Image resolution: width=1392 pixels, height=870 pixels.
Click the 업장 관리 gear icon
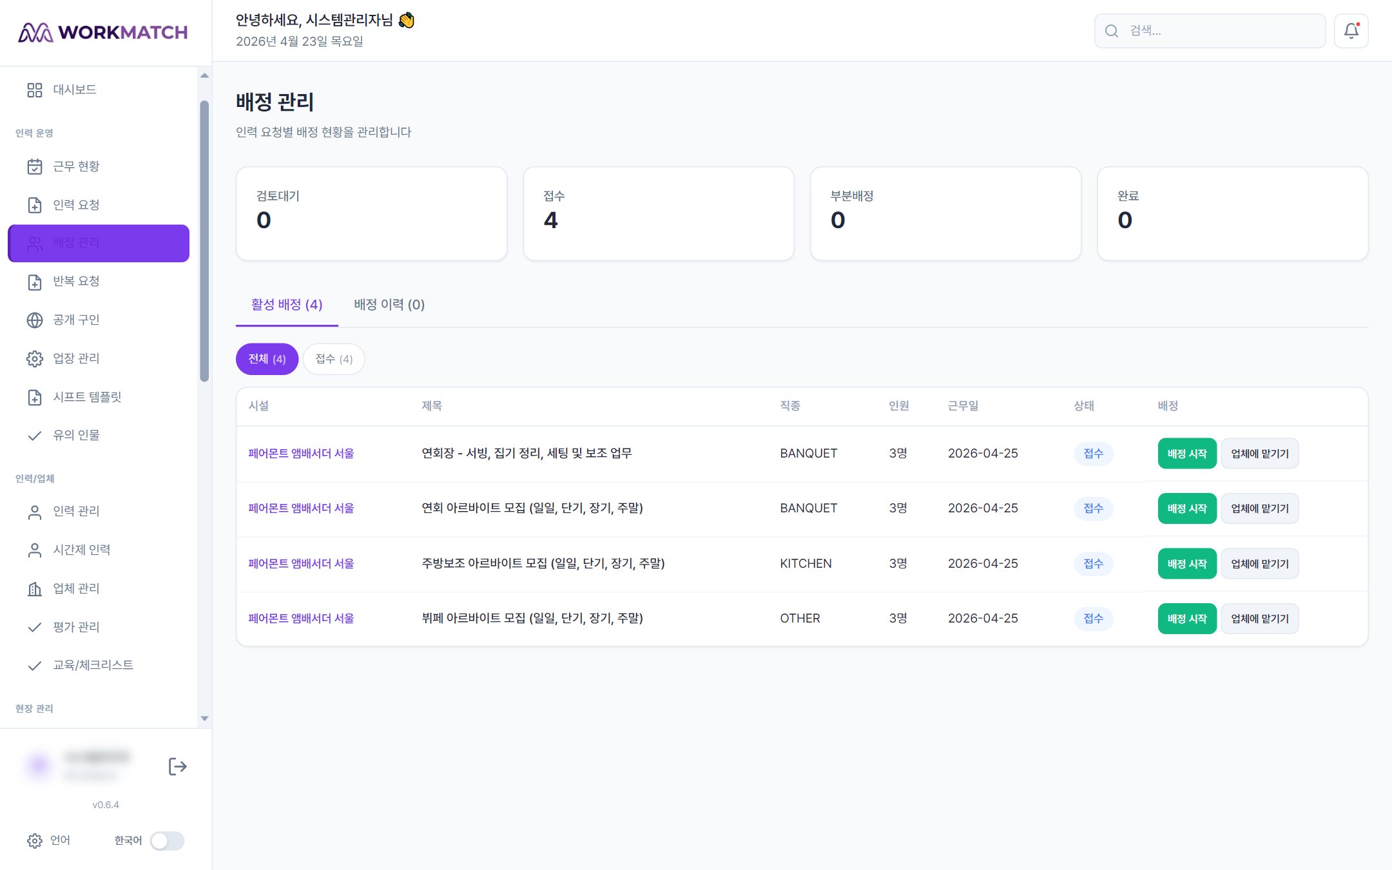pyautogui.click(x=35, y=358)
